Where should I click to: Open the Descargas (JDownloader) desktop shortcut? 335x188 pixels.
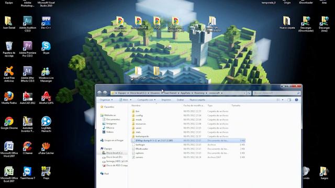[306, 24]
